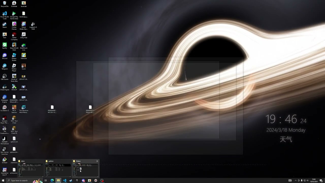Viewport: 325px width, 183px height.
Task: Select the Epic Games Launcher desktop shortcut
Action: pos(5,151)
